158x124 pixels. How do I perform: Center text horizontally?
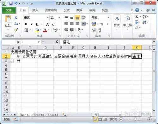(72, 24)
